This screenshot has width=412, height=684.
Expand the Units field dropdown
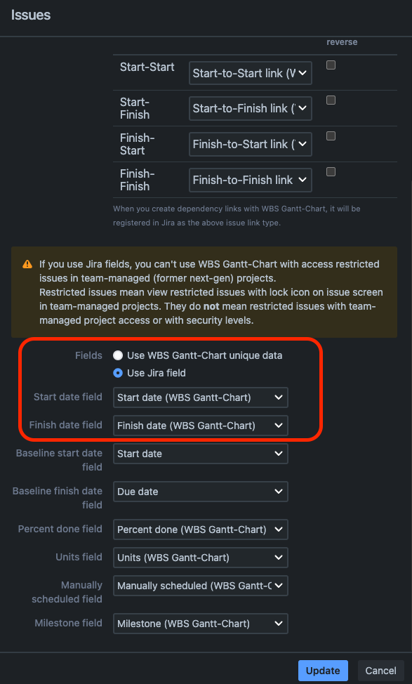(200, 558)
